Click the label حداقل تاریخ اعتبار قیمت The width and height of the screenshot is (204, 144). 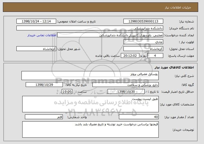pyautogui.click(x=178, y=92)
